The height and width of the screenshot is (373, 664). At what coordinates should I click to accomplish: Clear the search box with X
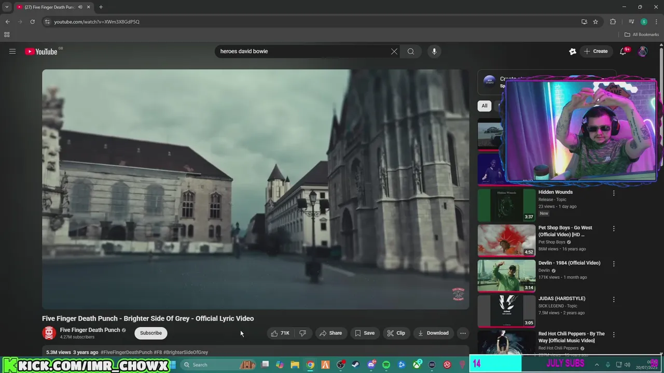394,51
